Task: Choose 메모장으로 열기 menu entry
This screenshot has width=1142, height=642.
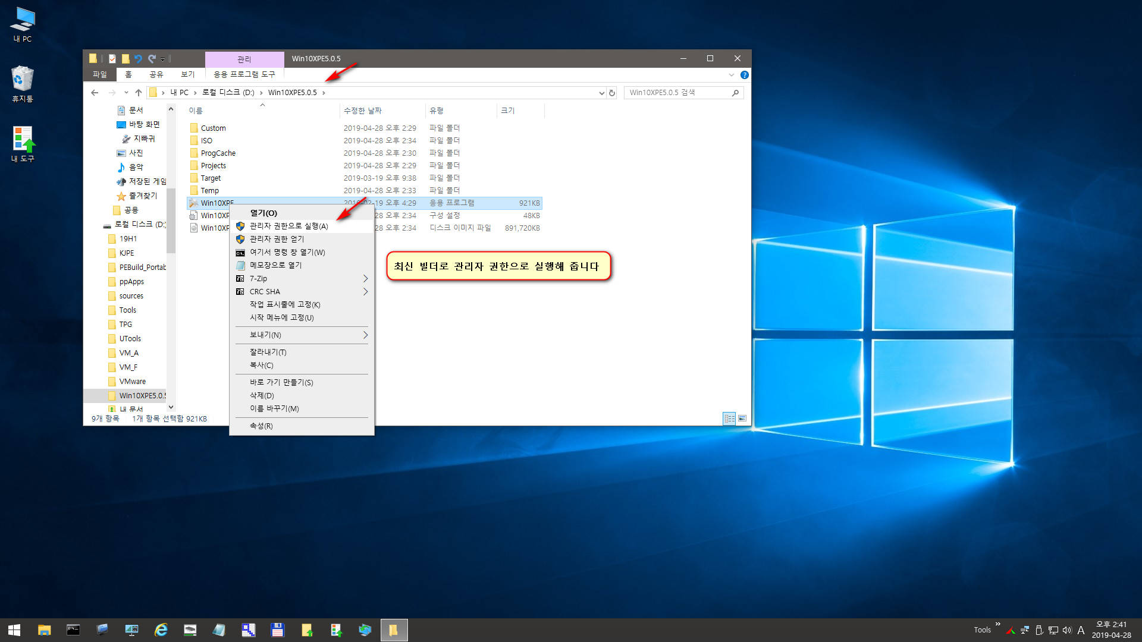Action: point(302,265)
